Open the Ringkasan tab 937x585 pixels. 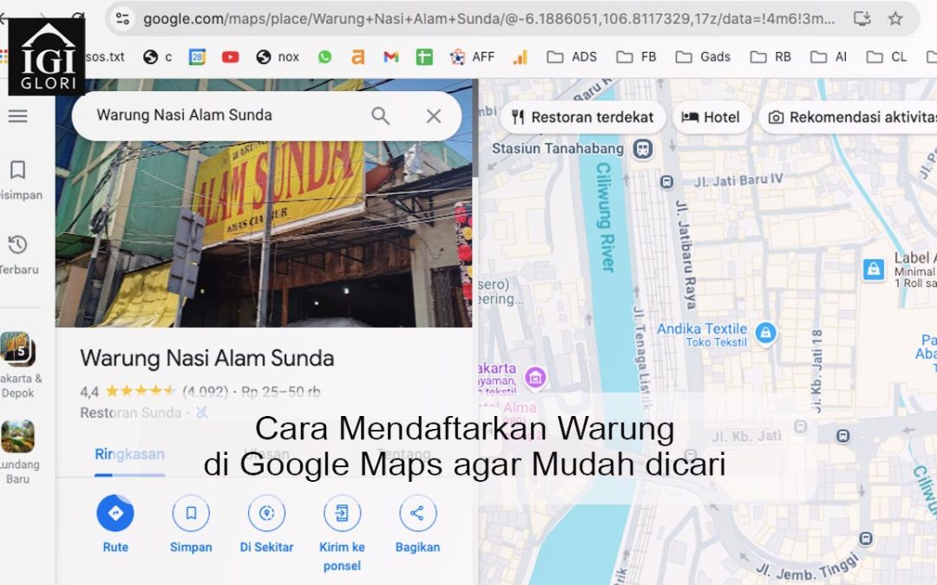(129, 455)
